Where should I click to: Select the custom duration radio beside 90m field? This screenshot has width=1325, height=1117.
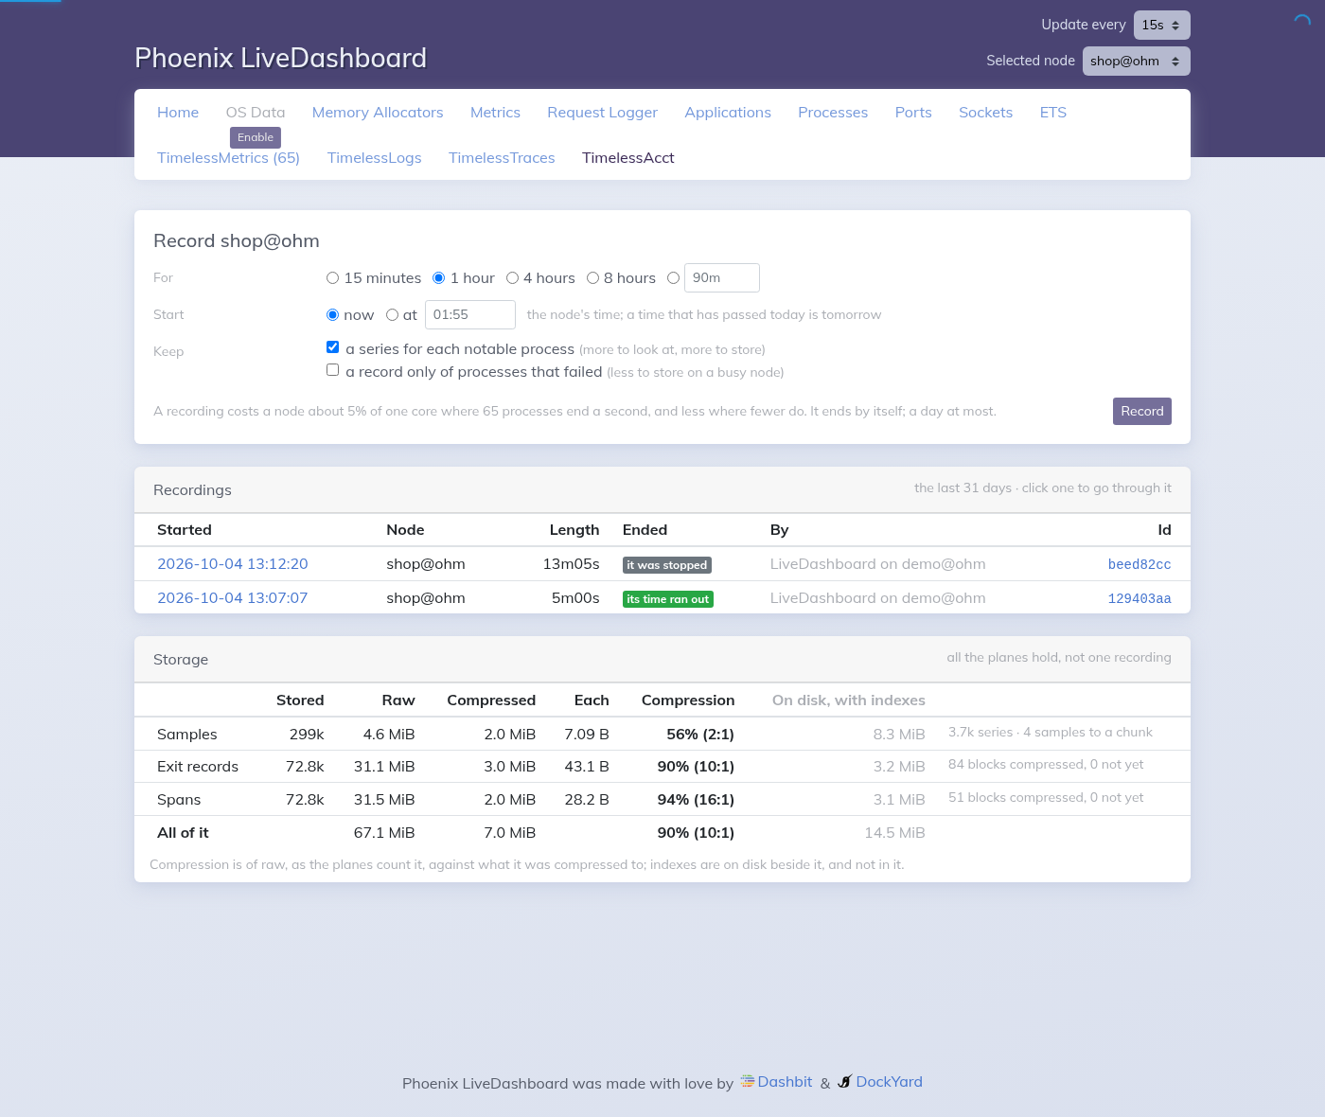pyautogui.click(x=673, y=278)
